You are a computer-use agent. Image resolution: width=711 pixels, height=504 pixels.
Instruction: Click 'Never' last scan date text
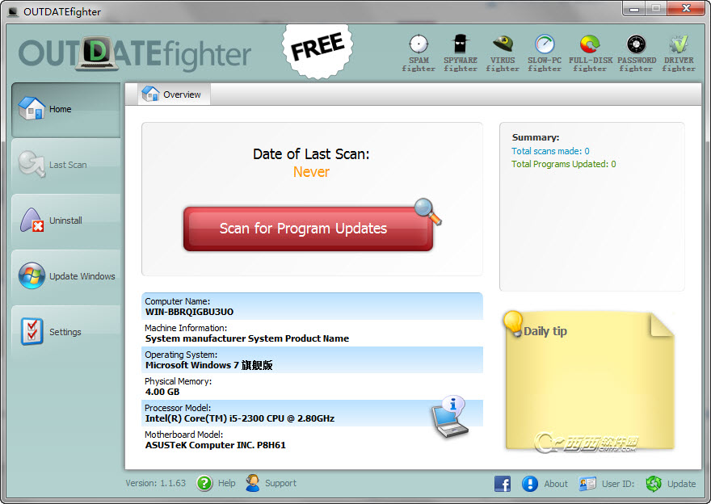(x=311, y=172)
